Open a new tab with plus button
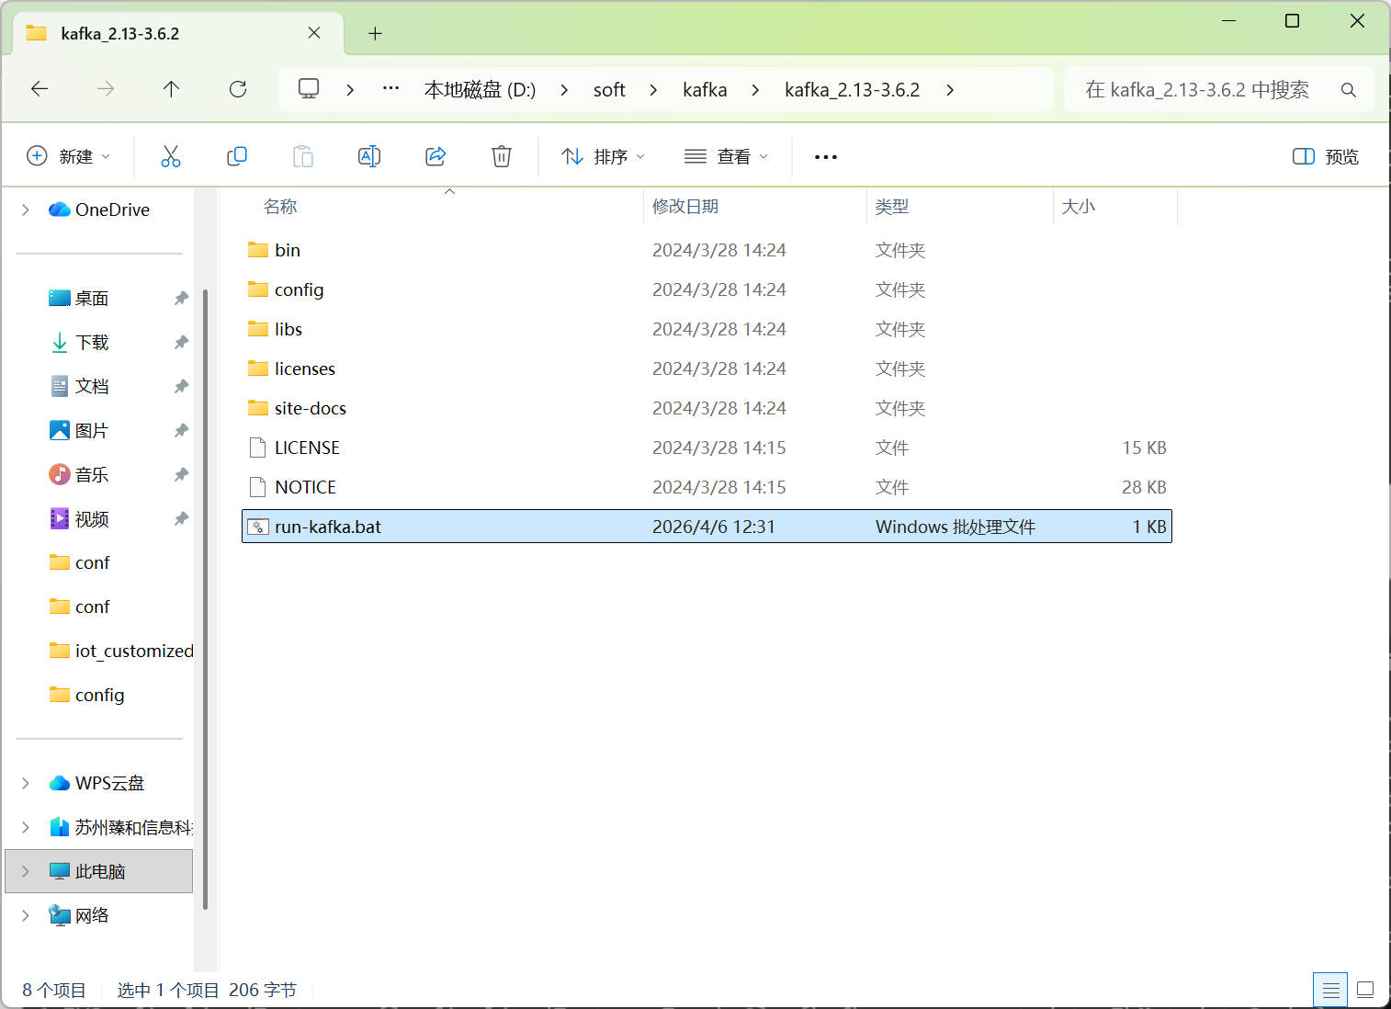The height and width of the screenshot is (1009, 1391). [375, 34]
